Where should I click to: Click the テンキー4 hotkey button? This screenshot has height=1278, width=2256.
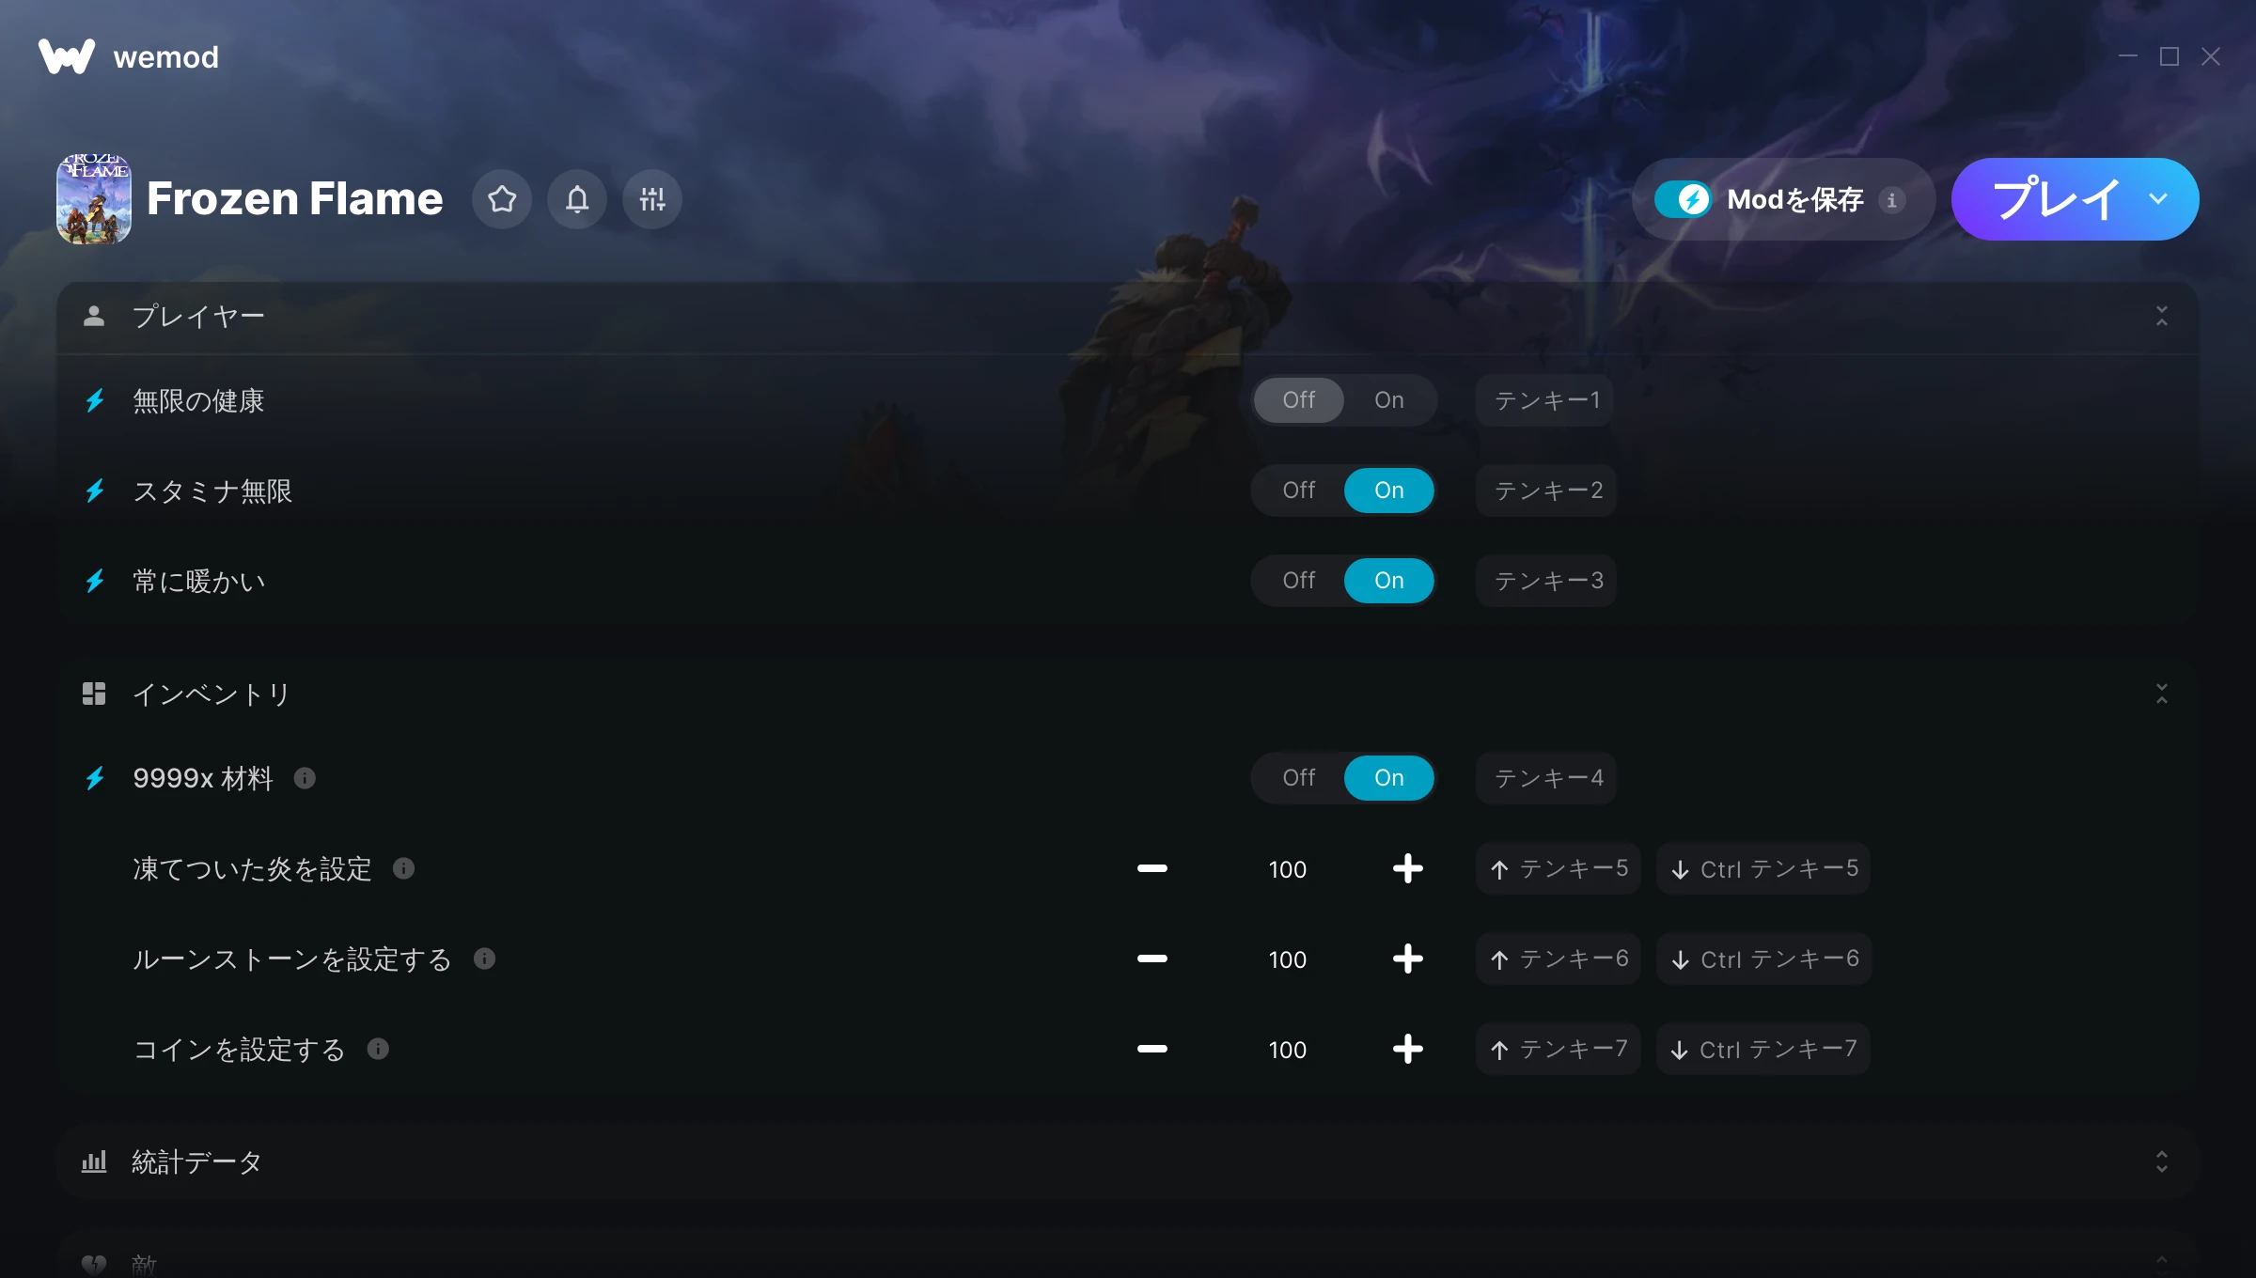(x=1546, y=778)
